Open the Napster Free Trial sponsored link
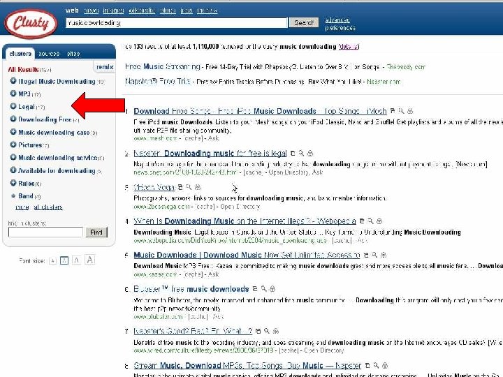 (x=157, y=82)
